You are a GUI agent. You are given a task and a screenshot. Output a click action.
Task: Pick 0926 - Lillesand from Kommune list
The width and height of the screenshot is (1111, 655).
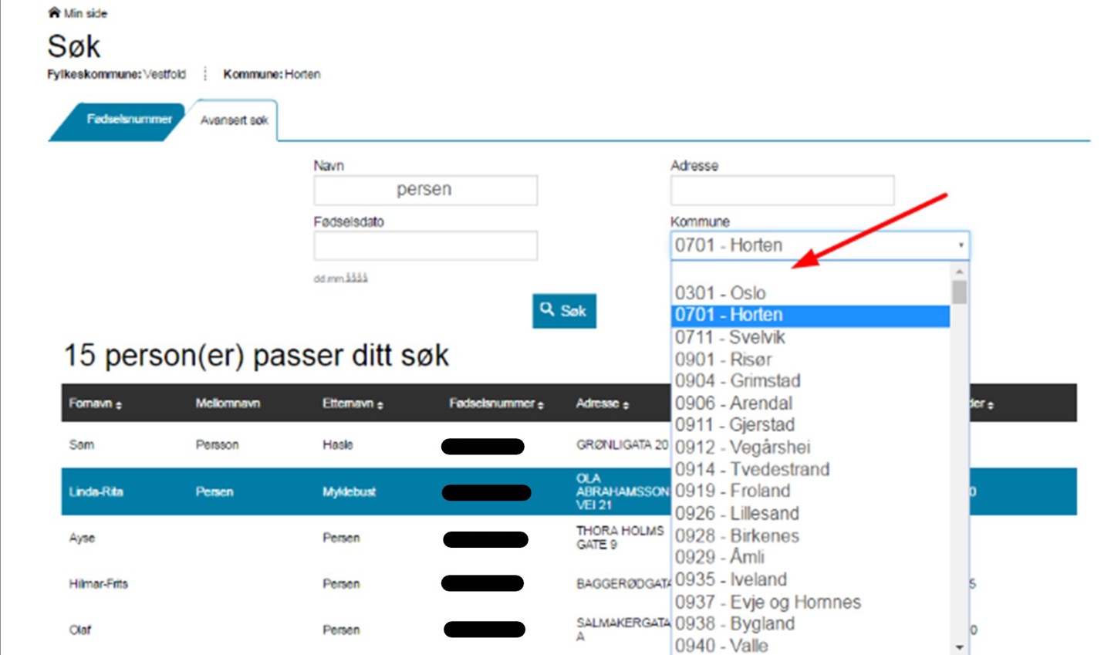click(x=736, y=513)
